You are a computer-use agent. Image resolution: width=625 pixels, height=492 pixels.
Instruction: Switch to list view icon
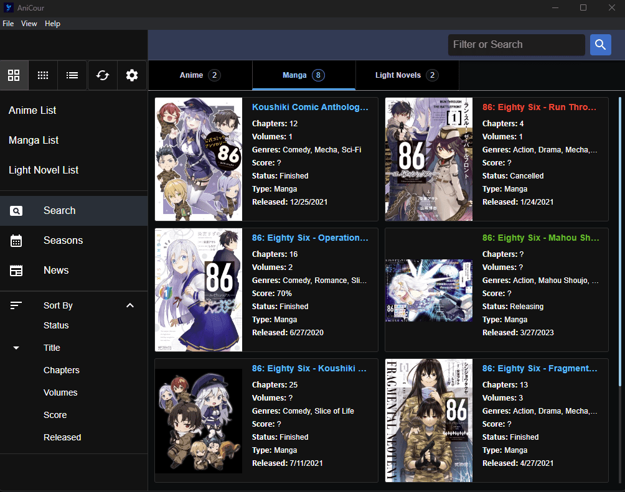(72, 75)
